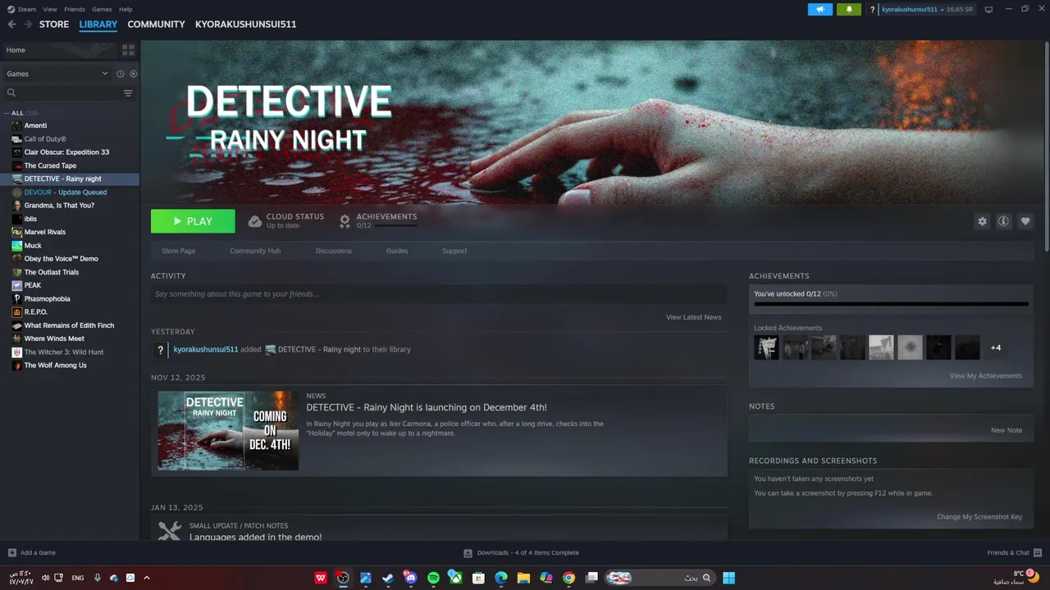Viewport: 1050px width, 590px height.
Task: Collapse the ALL games section
Action: 7,113
